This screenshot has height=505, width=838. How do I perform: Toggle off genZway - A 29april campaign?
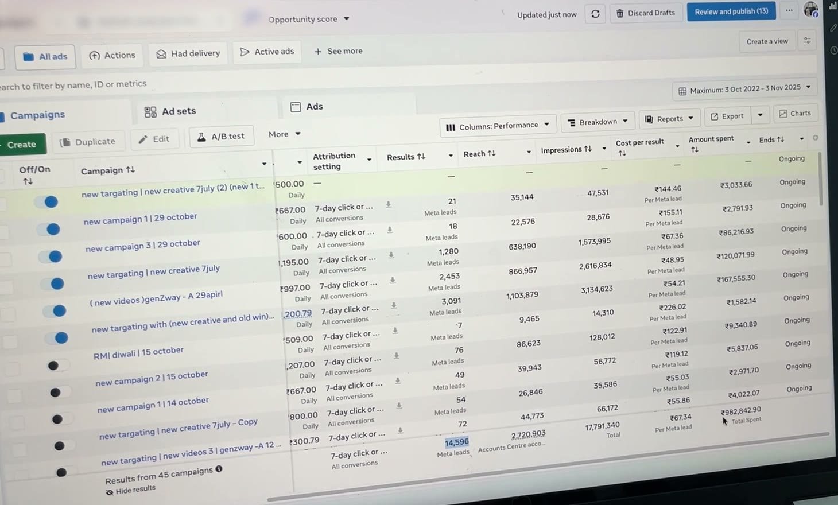[x=55, y=310]
